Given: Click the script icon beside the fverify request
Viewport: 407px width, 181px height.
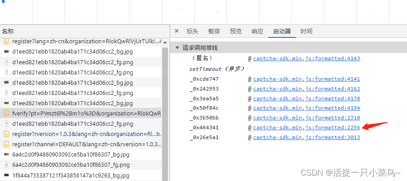Looking at the screenshot, I should (7, 113).
